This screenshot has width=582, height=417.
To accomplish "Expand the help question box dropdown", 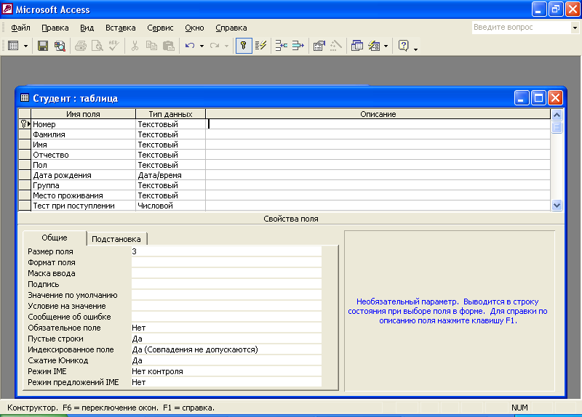I will tap(575, 28).
